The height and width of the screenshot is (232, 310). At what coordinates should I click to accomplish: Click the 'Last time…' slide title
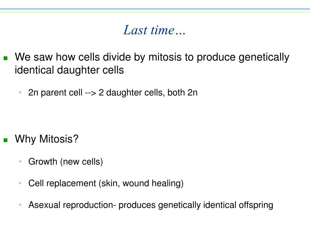[x=154, y=30]
